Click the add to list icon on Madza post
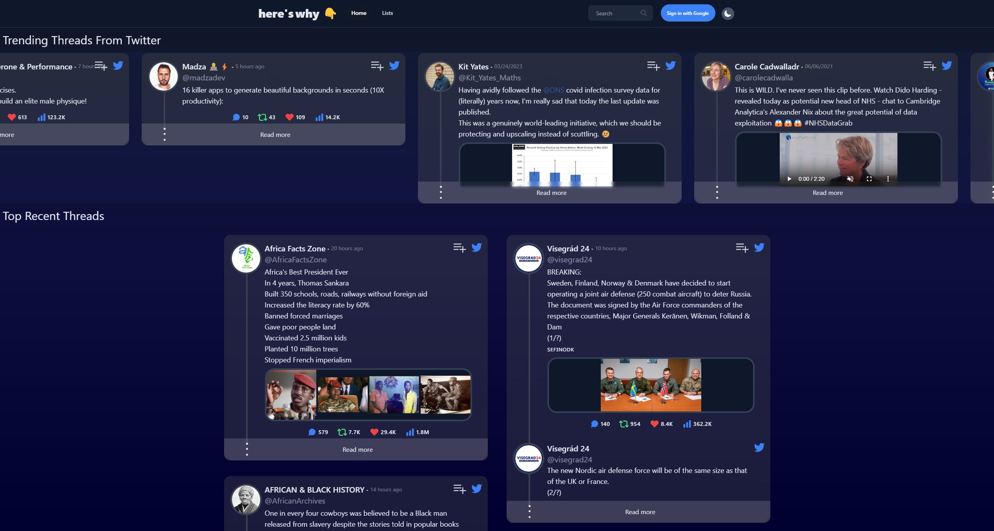Viewport: 994px width, 531px height. pos(378,66)
